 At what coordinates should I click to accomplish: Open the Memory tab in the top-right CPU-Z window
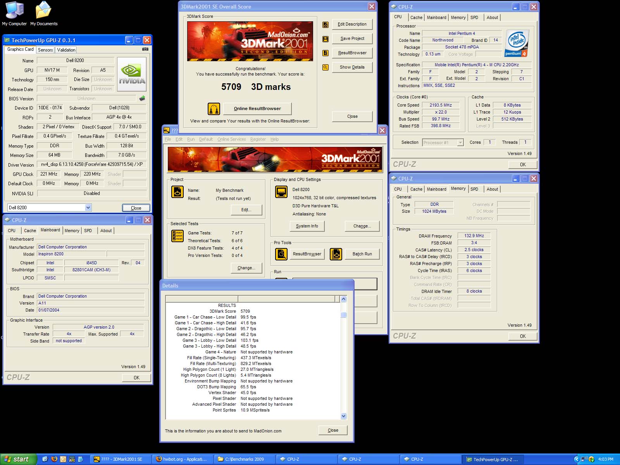pos(458,17)
